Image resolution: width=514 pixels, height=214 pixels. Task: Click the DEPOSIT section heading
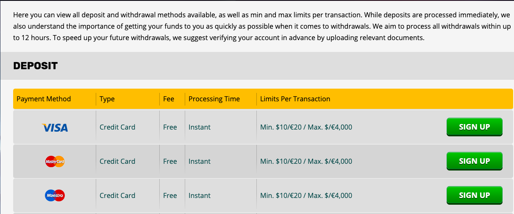click(36, 66)
